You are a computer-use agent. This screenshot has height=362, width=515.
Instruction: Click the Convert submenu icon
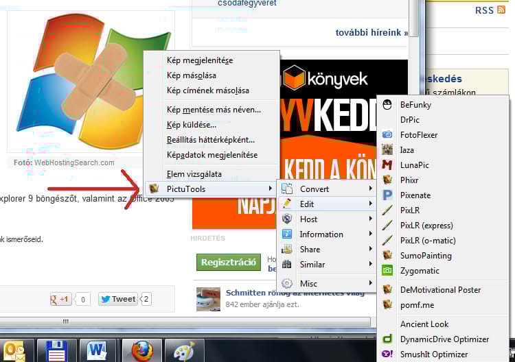click(x=287, y=189)
